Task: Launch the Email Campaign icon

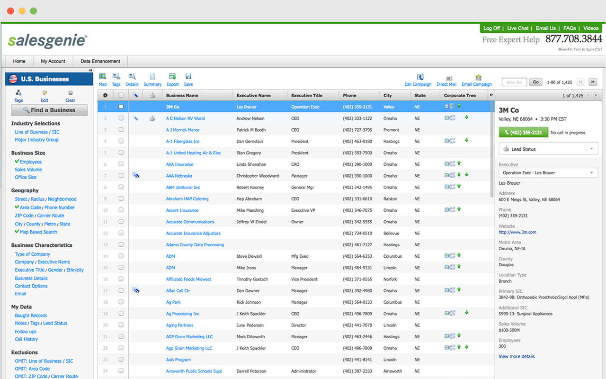Action: click(x=478, y=78)
